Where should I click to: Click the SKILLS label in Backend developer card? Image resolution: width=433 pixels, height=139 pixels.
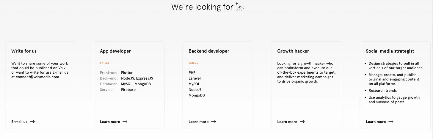pyautogui.click(x=193, y=63)
